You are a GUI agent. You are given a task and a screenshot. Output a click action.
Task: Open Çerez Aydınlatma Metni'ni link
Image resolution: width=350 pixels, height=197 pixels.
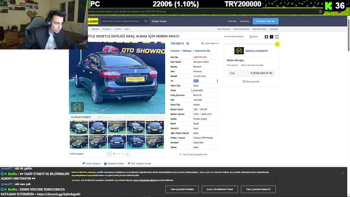(146, 180)
